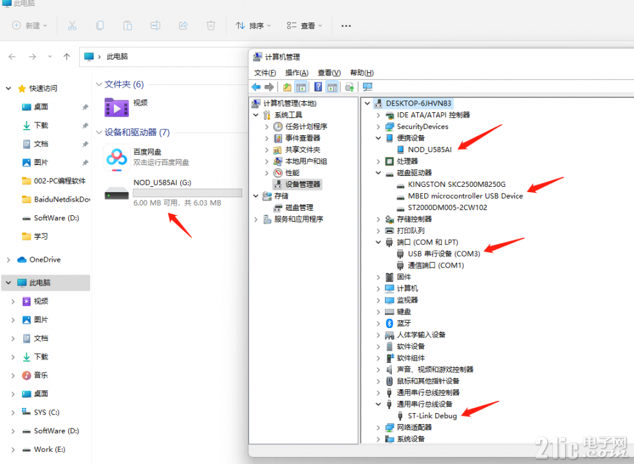Open the 帮助(H) menu
The image size is (634, 464).
point(362,73)
